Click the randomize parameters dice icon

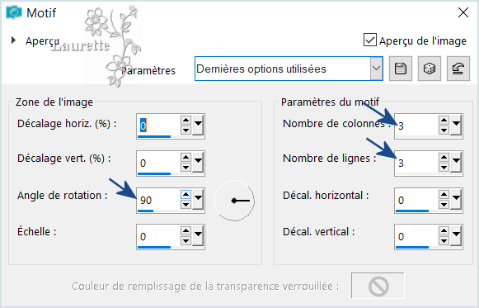(430, 69)
